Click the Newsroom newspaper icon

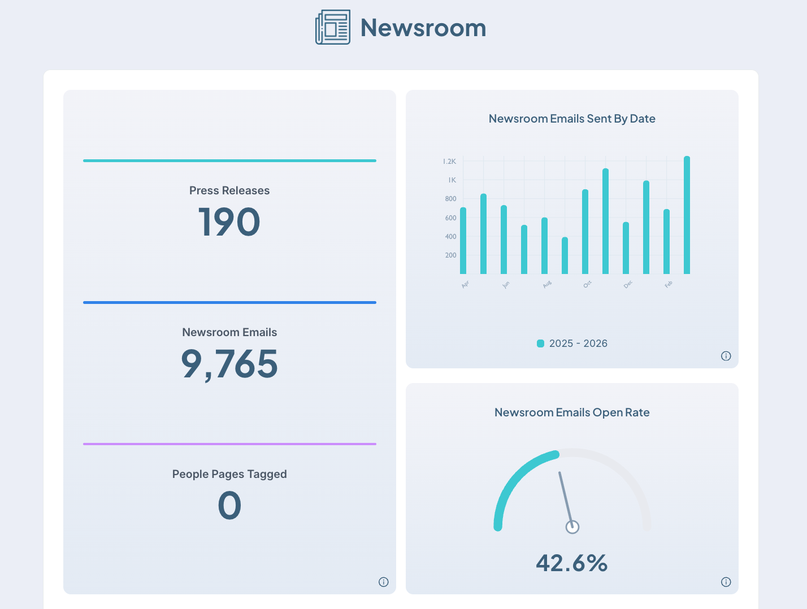point(332,27)
